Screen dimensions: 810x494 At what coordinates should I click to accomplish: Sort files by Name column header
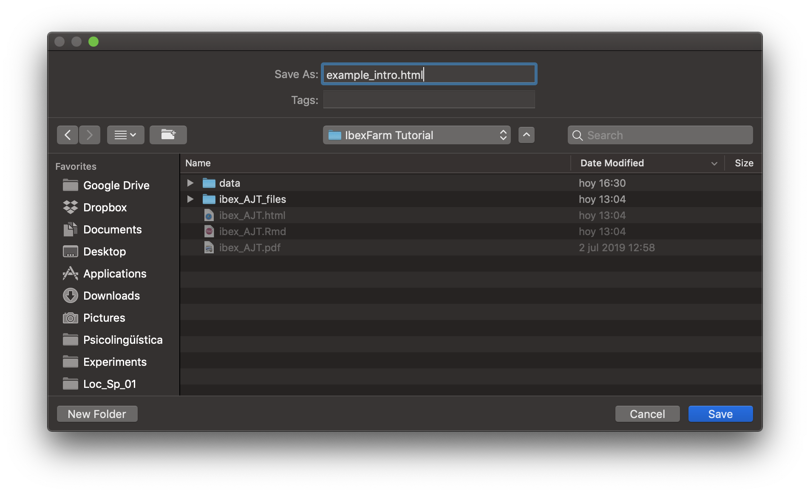198,163
